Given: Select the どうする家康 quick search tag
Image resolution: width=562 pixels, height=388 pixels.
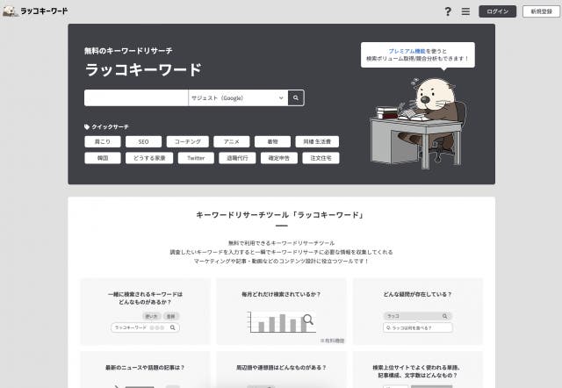Looking at the screenshot, I should tap(149, 158).
